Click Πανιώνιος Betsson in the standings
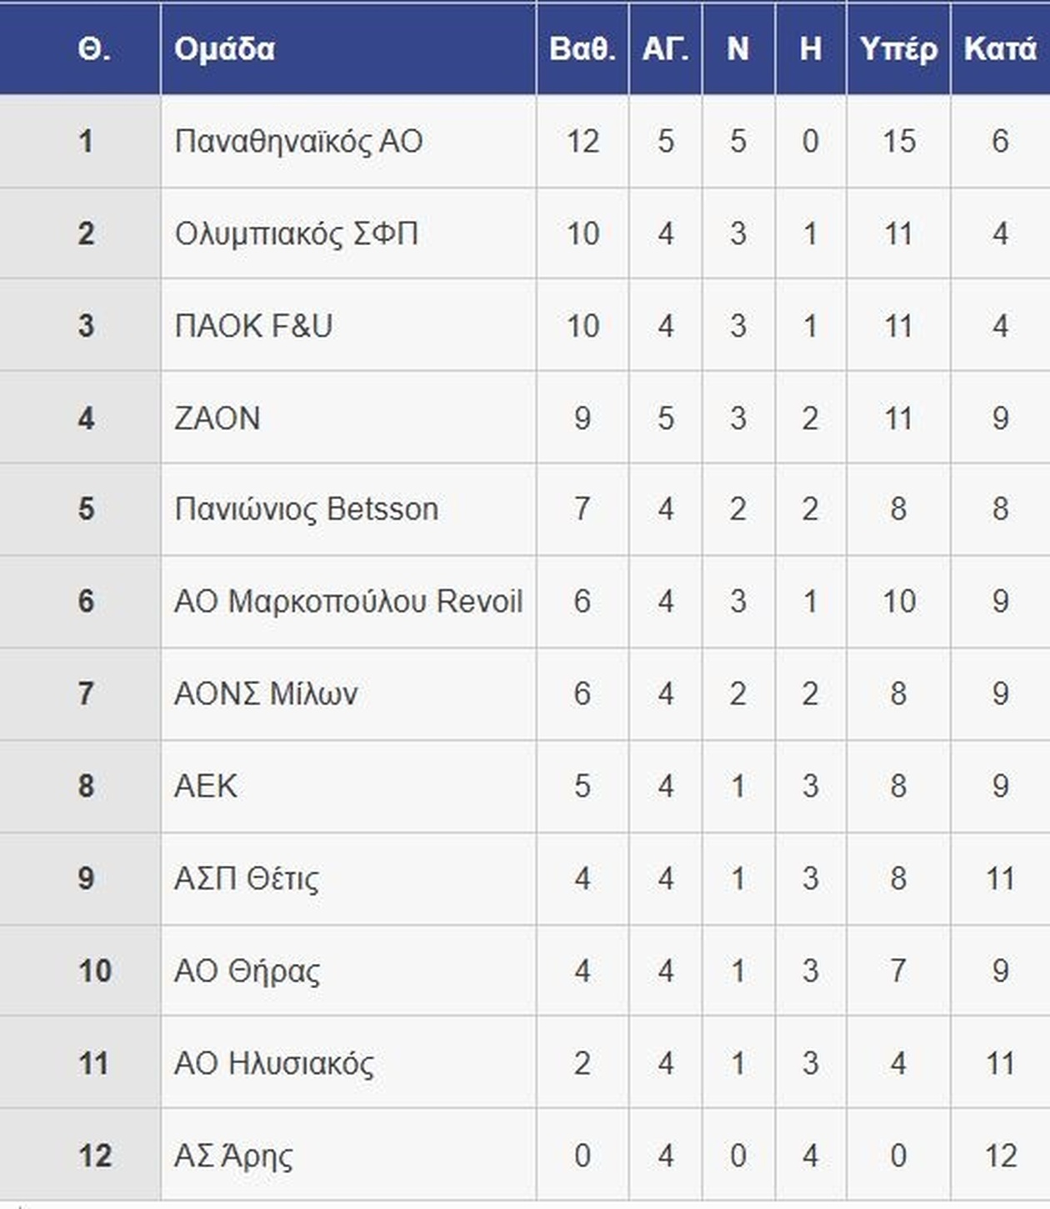This screenshot has width=1050, height=1209. pyautogui.click(x=306, y=509)
